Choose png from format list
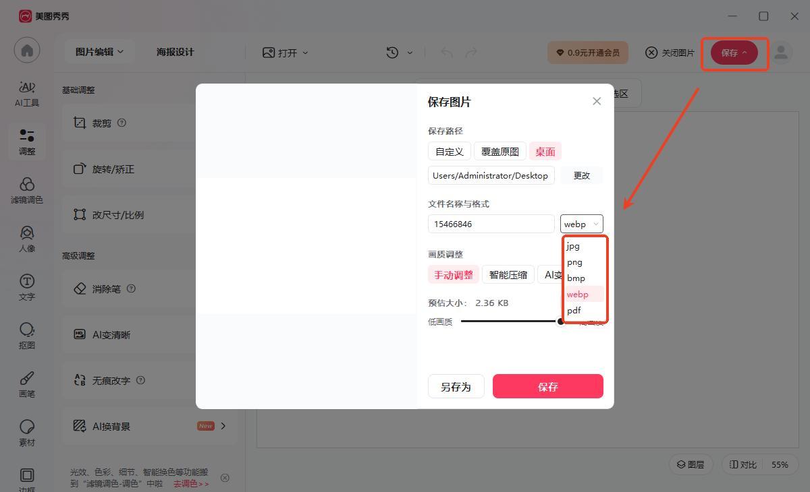The height and width of the screenshot is (492, 810). [575, 262]
